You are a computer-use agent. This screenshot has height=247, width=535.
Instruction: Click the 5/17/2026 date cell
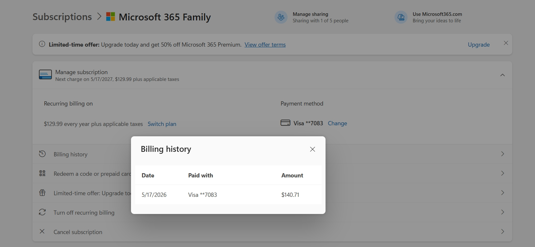(154, 195)
